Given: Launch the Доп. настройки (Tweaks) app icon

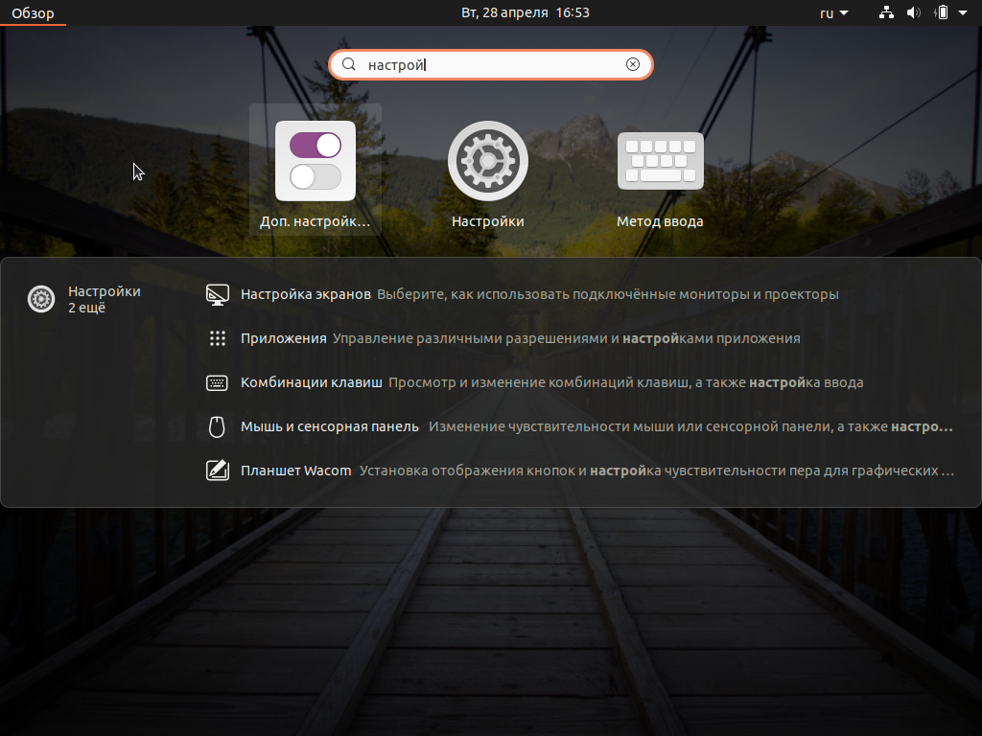Looking at the screenshot, I should click(316, 161).
